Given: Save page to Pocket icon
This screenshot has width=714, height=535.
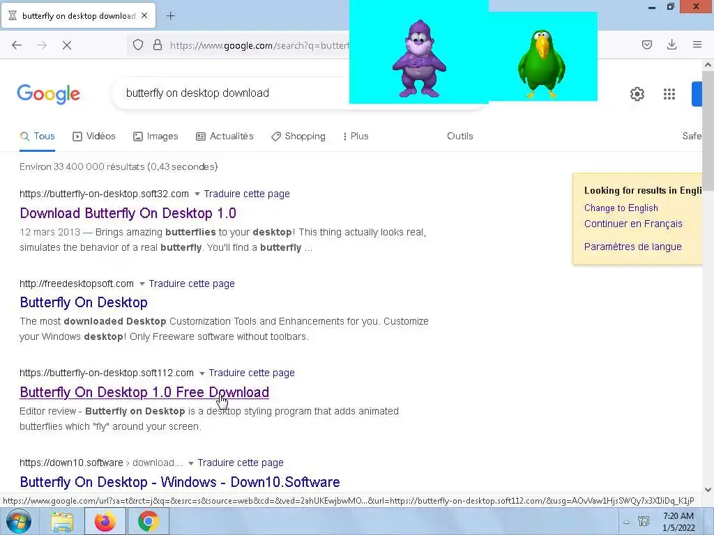Looking at the screenshot, I should (647, 45).
